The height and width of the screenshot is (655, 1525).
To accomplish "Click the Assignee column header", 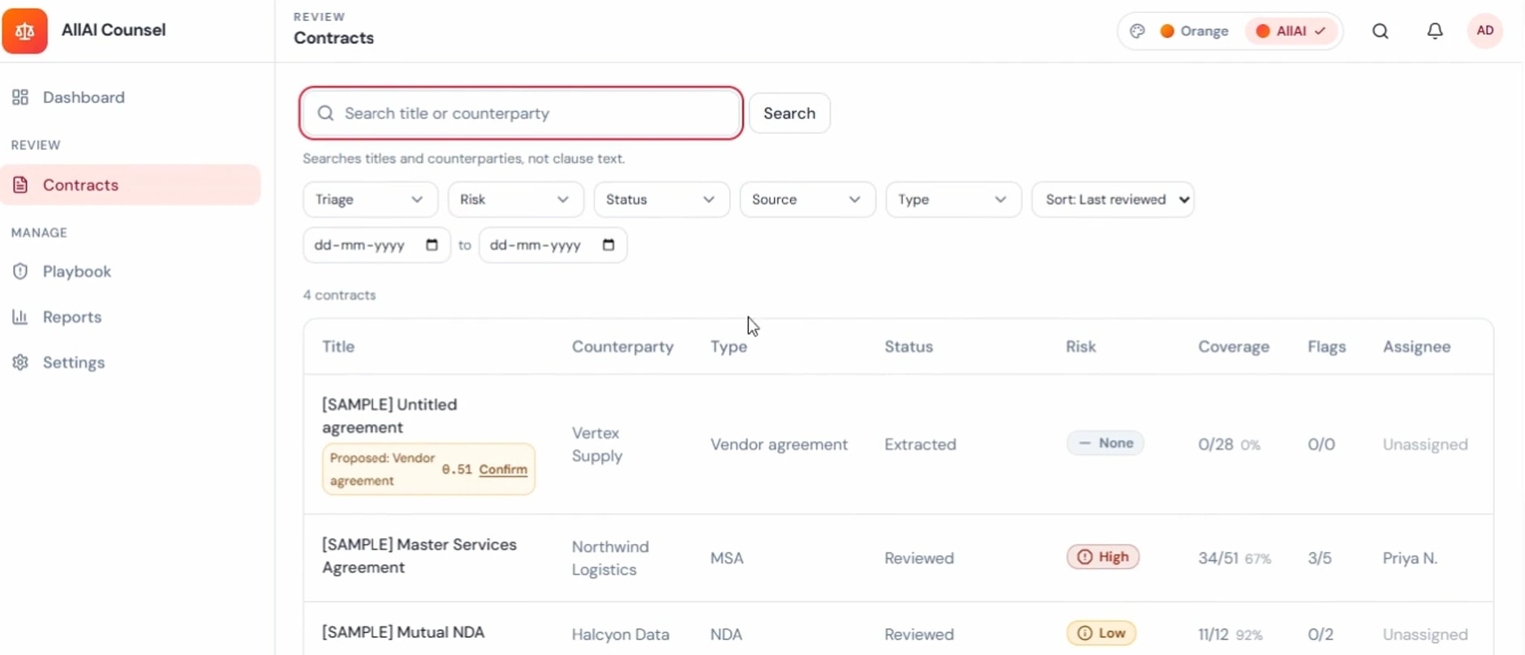I will point(1417,347).
